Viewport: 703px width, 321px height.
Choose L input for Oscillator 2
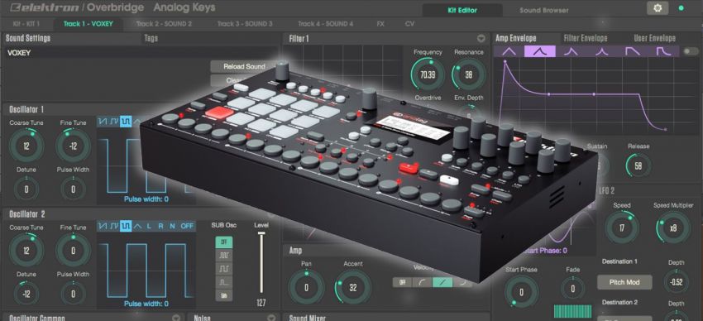pos(149,226)
